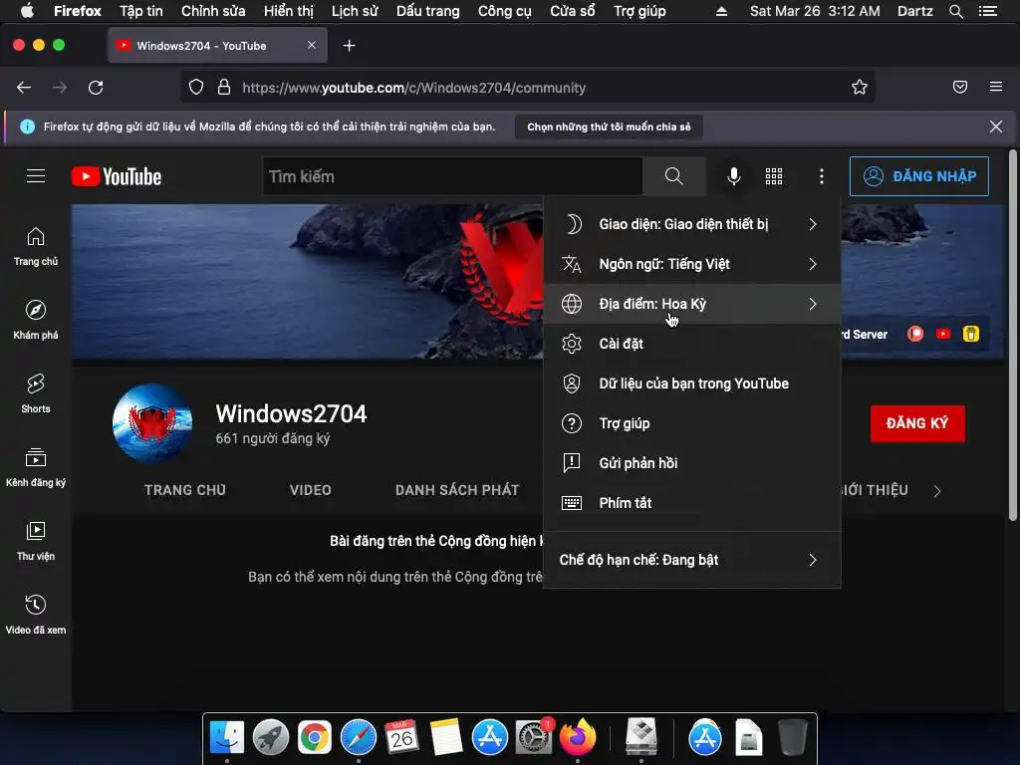Viewport: 1020px width, 765px height.
Task: Open Khám phá in sidebar
Action: [36, 320]
